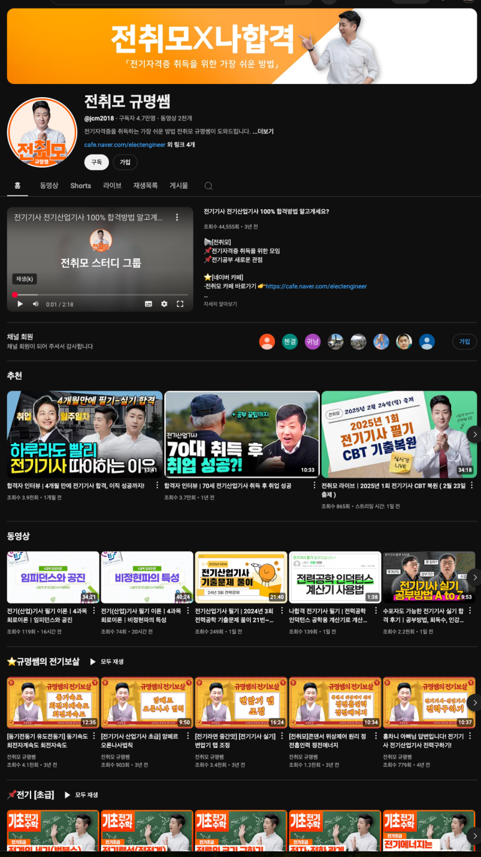Open options for 동기속도 회전자속도 video
The width and height of the screenshot is (481, 857).
point(94,737)
